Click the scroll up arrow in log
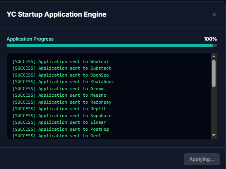Viewport: 226px width, 169px height. pos(214,56)
